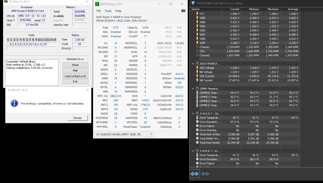
Task: Click the tCL value 14
Action: [115, 43]
